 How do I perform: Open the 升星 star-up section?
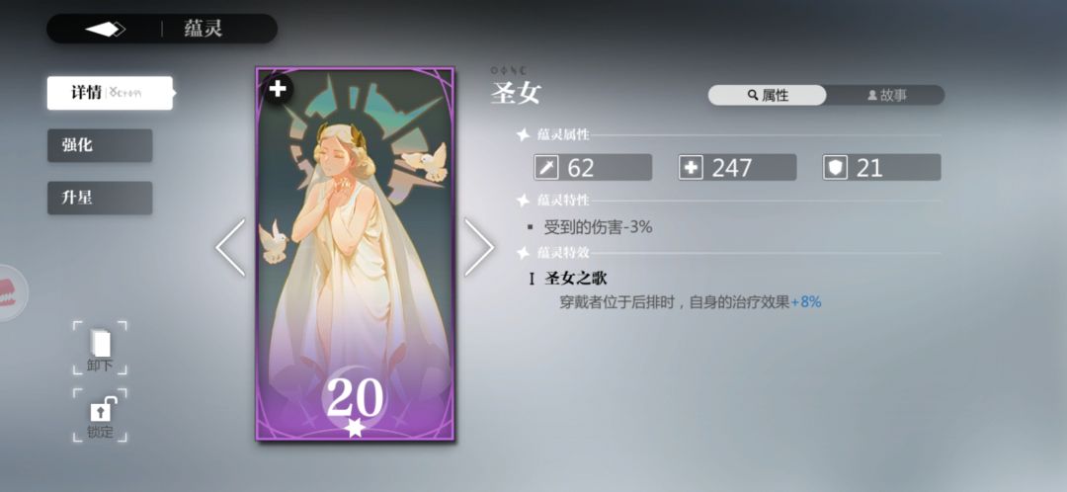(100, 198)
